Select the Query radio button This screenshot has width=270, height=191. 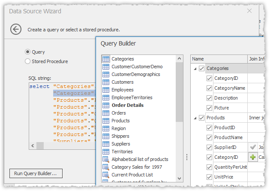(x=28, y=52)
